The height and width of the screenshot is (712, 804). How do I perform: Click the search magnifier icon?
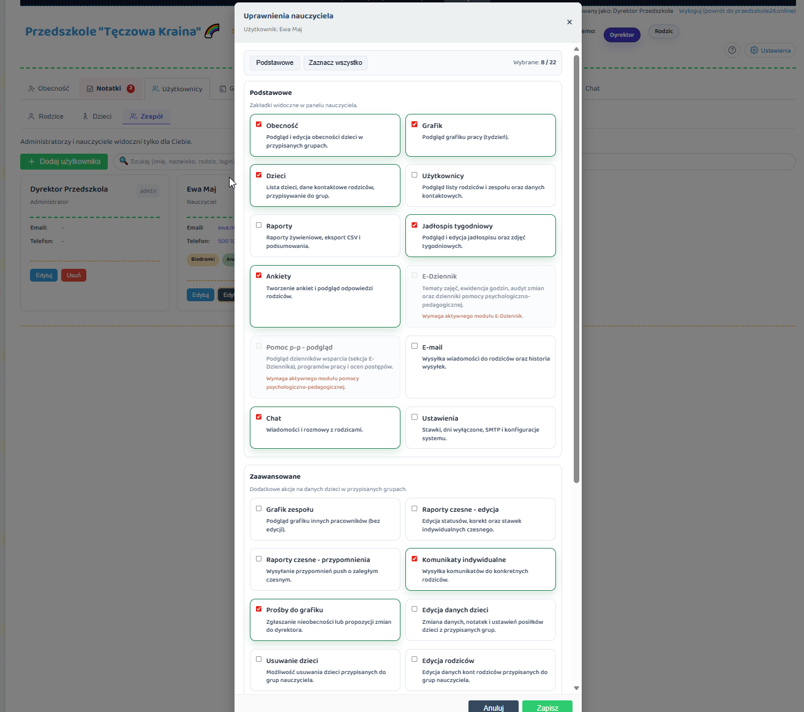124,161
